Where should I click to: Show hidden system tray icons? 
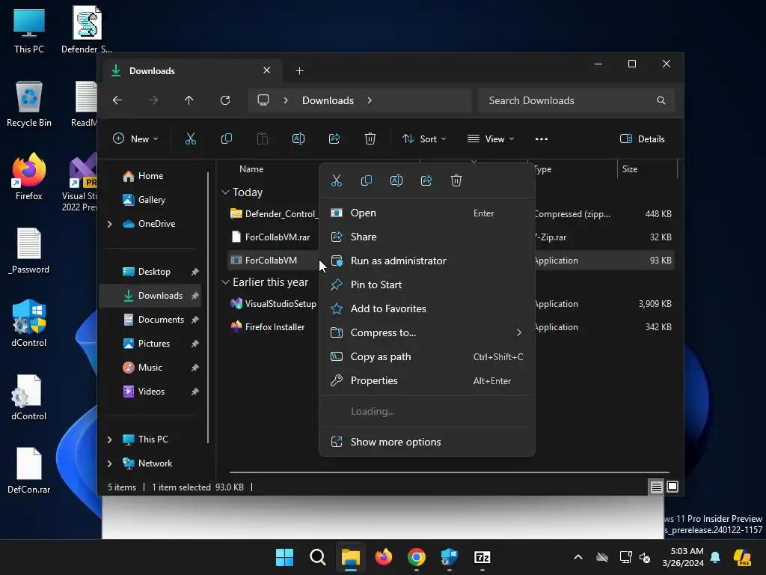click(578, 557)
